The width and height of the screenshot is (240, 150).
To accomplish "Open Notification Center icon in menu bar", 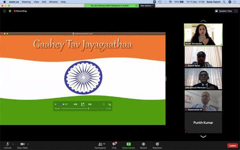I will click(235, 2).
